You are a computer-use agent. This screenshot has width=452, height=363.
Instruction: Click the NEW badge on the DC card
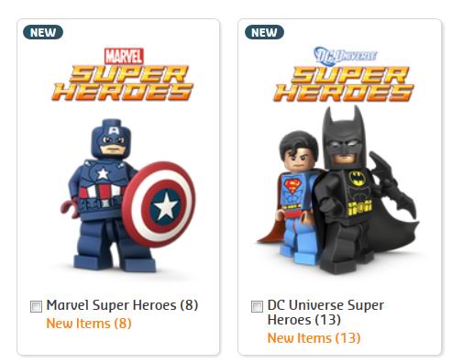[x=264, y=32]
